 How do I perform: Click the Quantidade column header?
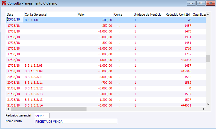click(x=199, y=15)
